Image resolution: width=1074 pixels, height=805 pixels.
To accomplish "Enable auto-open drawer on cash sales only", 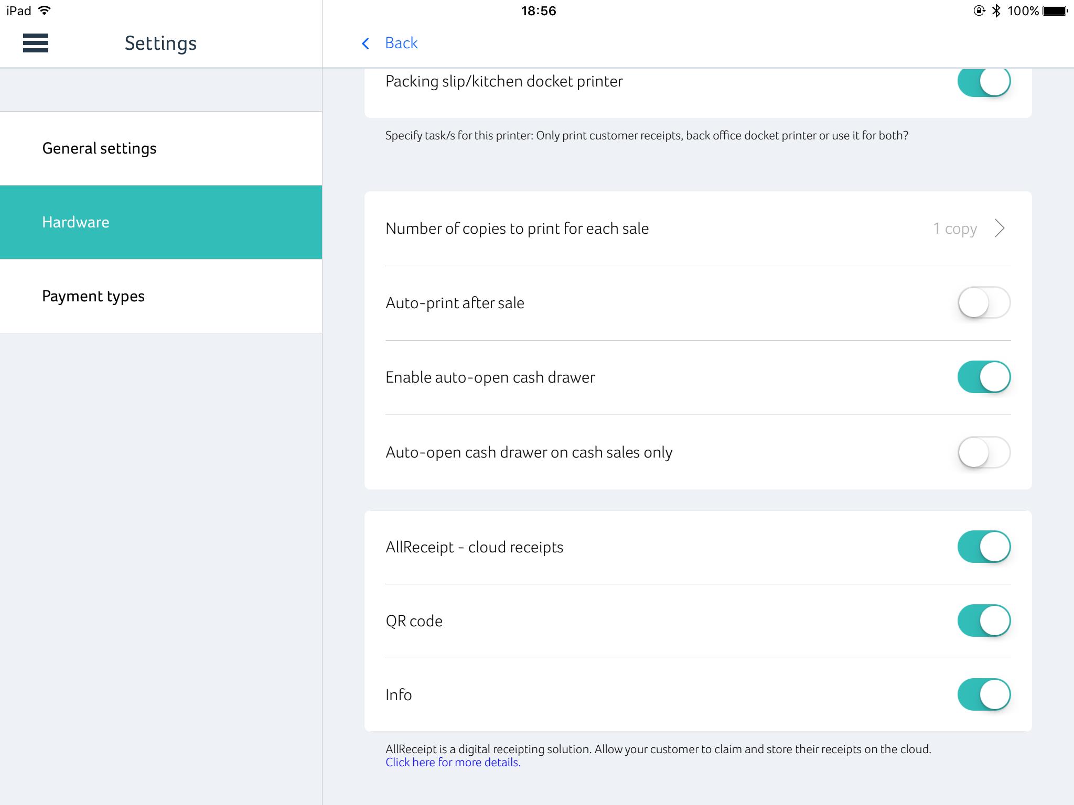I will tap(983, 452).
